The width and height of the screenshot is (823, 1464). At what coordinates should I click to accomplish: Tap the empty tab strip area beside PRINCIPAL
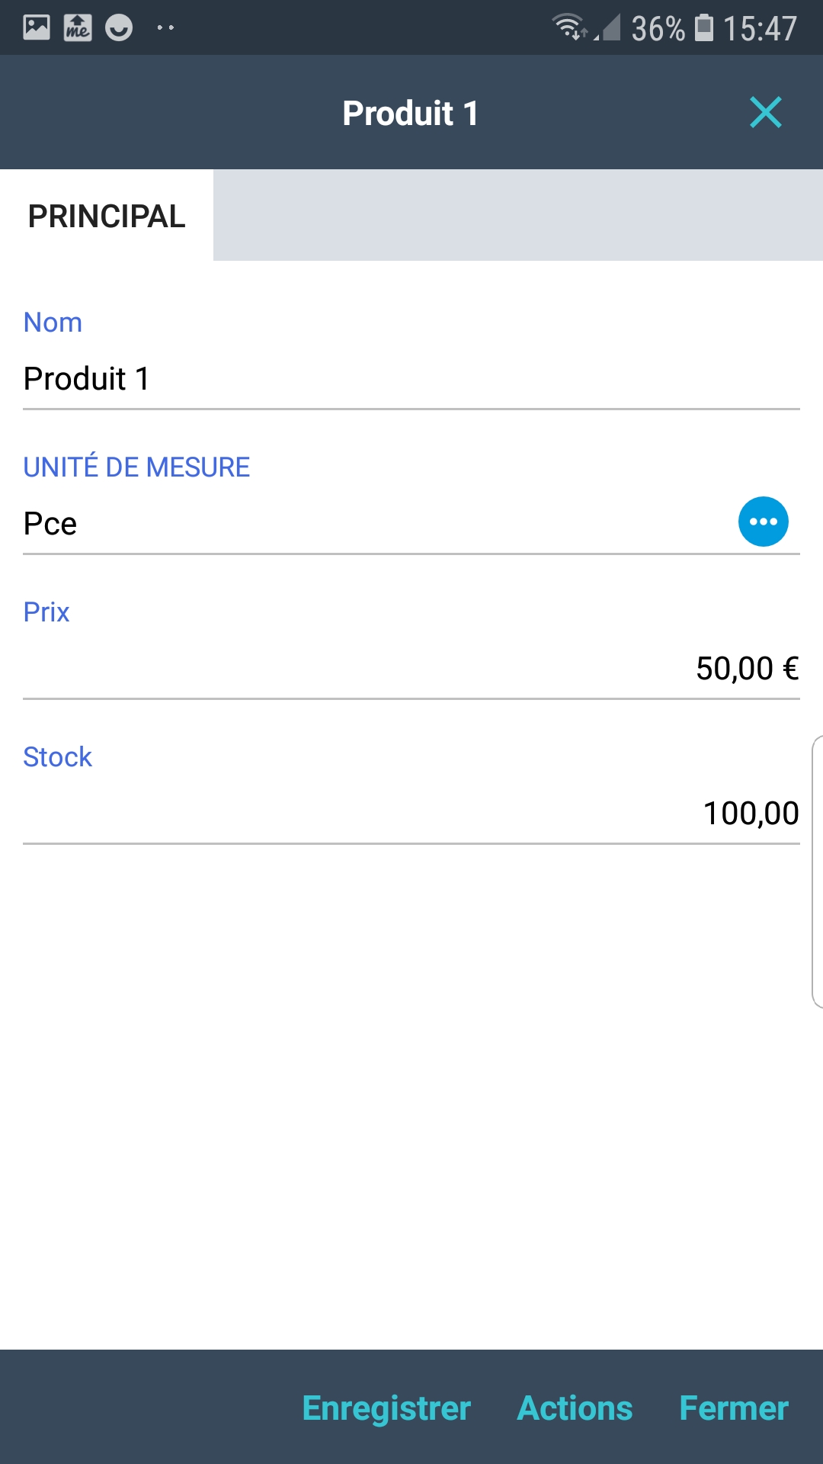518,216
